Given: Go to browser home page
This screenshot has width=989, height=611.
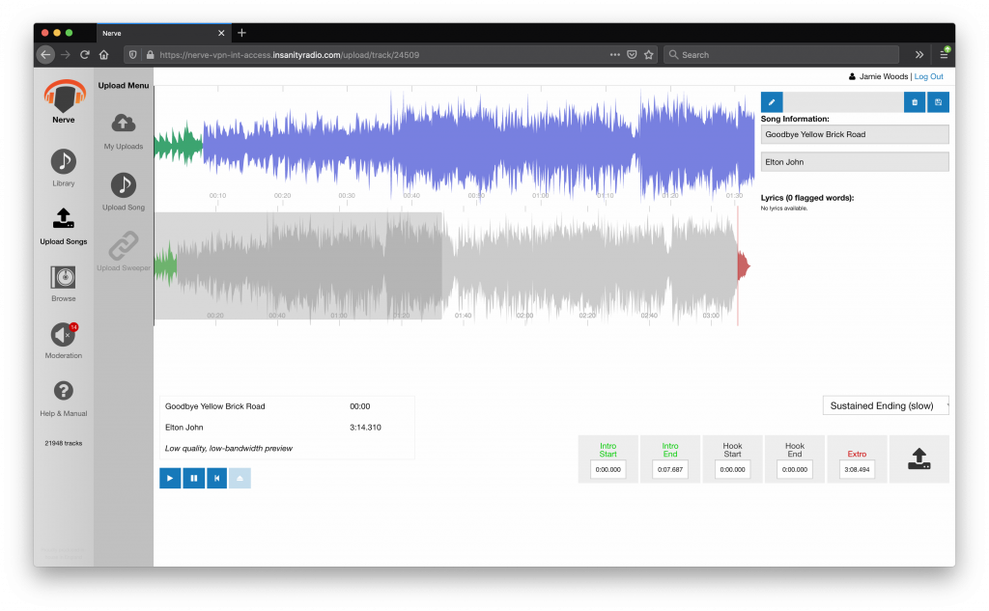Looking at the screenshot, I should 104,55.
